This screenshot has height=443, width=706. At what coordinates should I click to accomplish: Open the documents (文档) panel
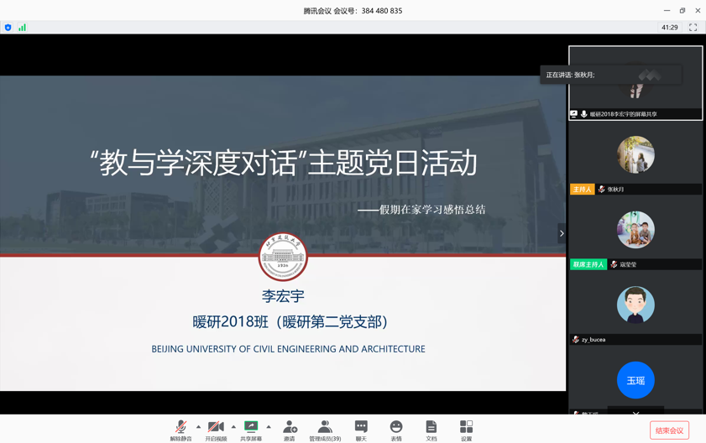431,430
